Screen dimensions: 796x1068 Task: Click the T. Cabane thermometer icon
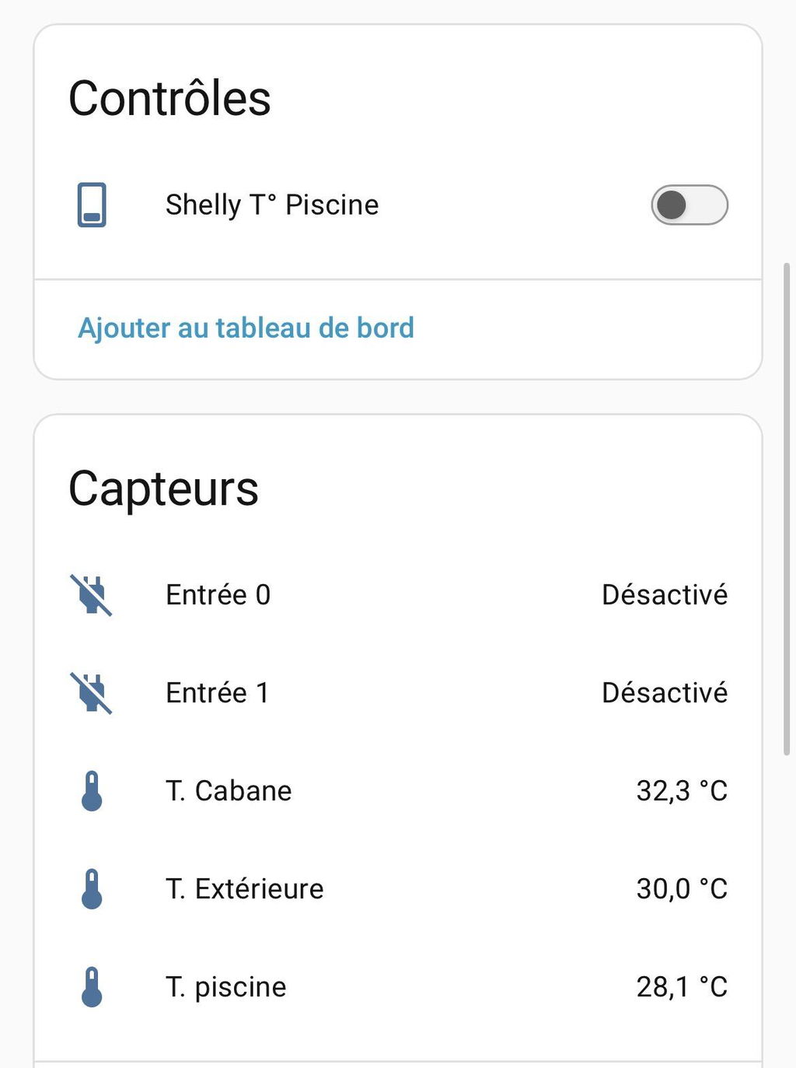tap(92, 791)
